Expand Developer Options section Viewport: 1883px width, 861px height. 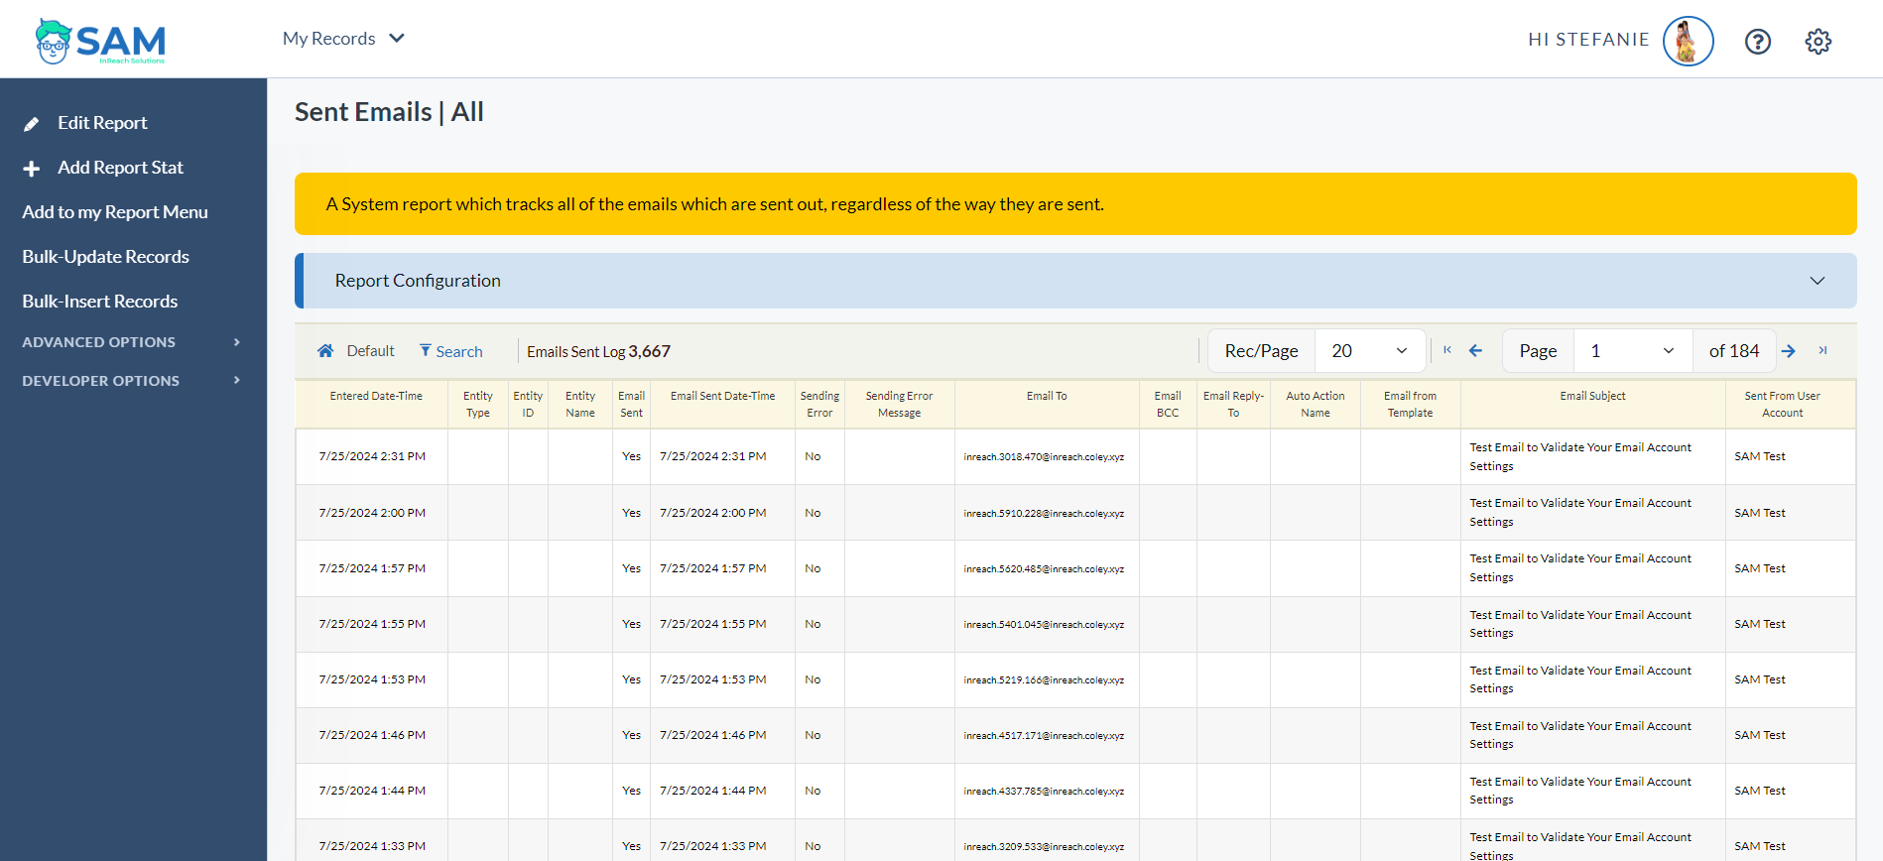click(x=133, y=381)
